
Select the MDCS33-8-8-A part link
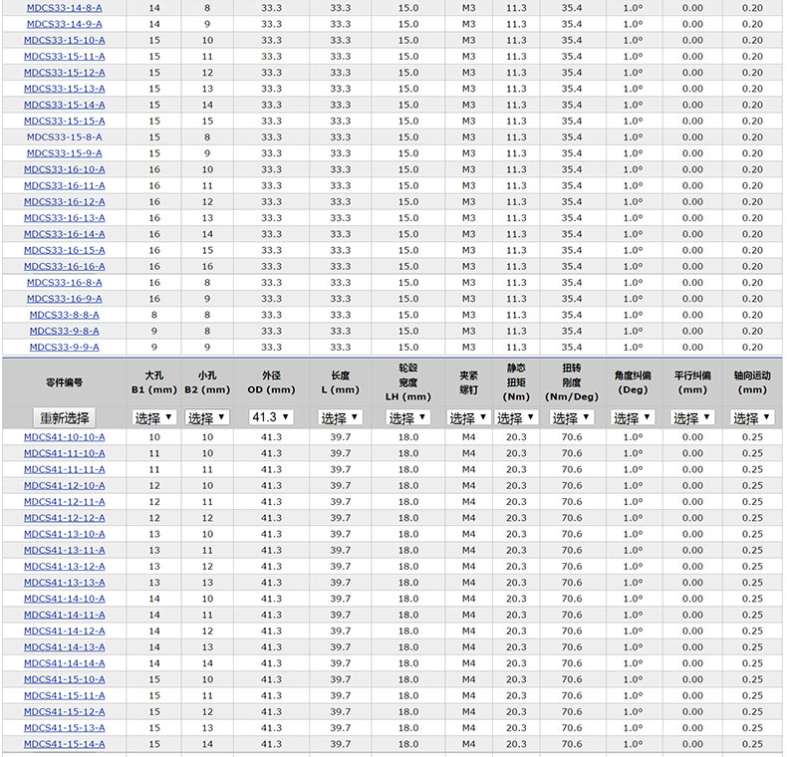65,315
